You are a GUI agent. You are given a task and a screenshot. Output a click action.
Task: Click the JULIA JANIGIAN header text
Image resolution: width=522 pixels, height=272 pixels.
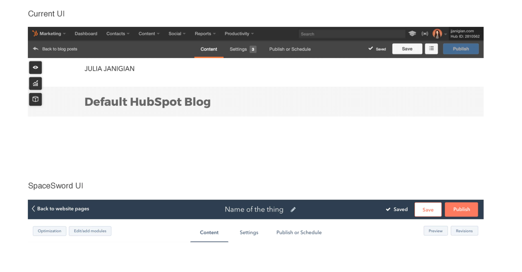point(109,69)
